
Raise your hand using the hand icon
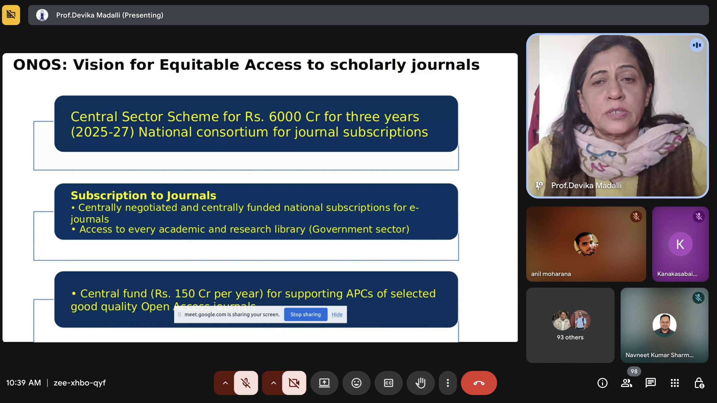pyautogui.click(x=420, y=383)
